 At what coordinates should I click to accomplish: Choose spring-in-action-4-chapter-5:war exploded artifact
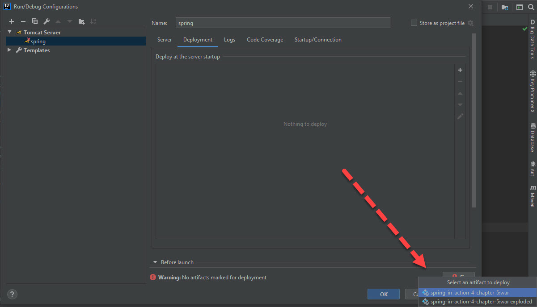click(478, 302)
